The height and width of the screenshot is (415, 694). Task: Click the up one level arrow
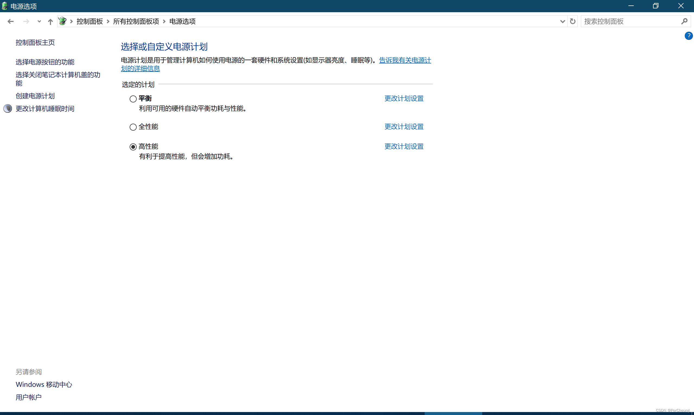50,21
